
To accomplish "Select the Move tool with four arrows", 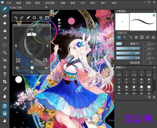I will [x=5, y=67].
